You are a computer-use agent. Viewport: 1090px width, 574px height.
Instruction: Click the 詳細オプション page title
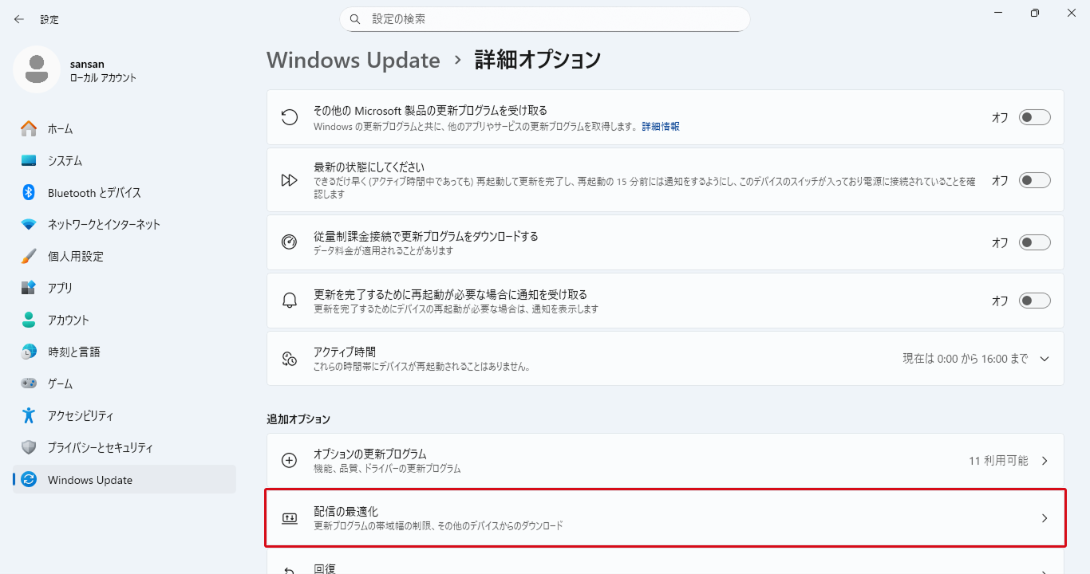pos(538,60)
